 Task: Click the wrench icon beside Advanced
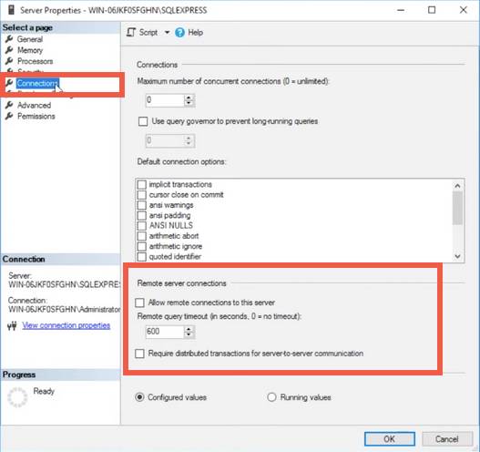tap(9, 105)
